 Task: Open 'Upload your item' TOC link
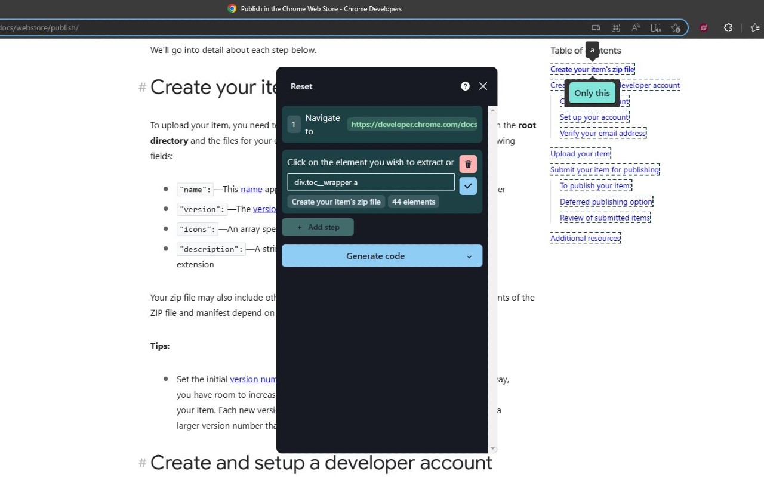coord(580,154)
